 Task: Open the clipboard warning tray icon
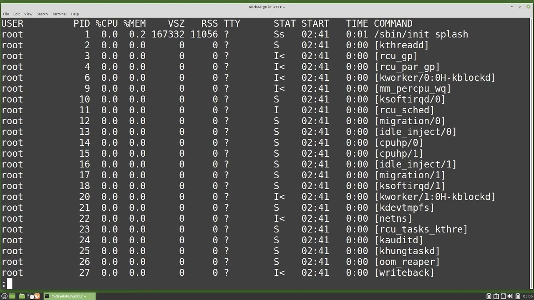pyautogui.click(x=496, y=296)
